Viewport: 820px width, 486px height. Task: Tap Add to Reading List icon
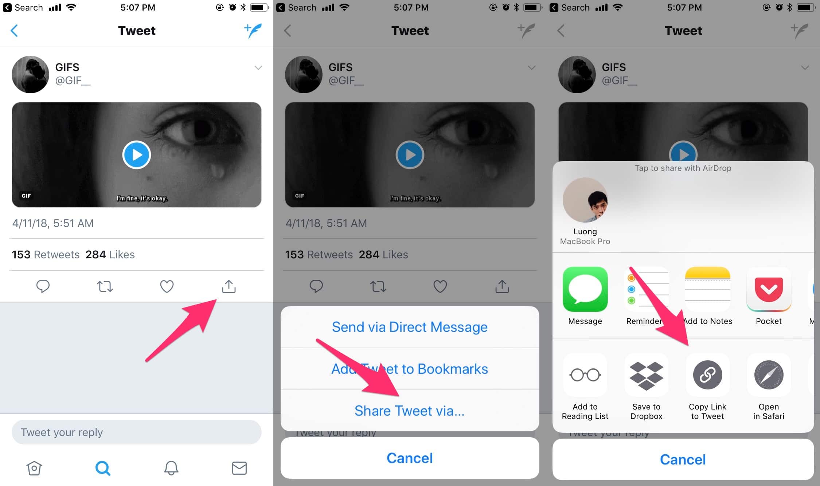[584, 374]
